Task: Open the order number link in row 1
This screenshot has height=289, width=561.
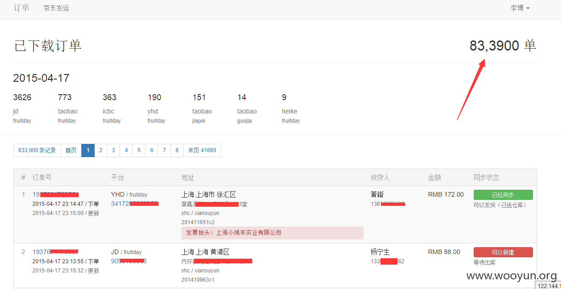Action: coord(56,194)
